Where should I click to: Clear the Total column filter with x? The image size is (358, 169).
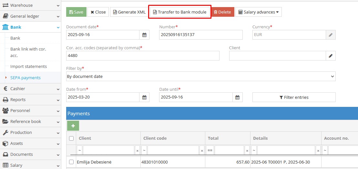247,150
